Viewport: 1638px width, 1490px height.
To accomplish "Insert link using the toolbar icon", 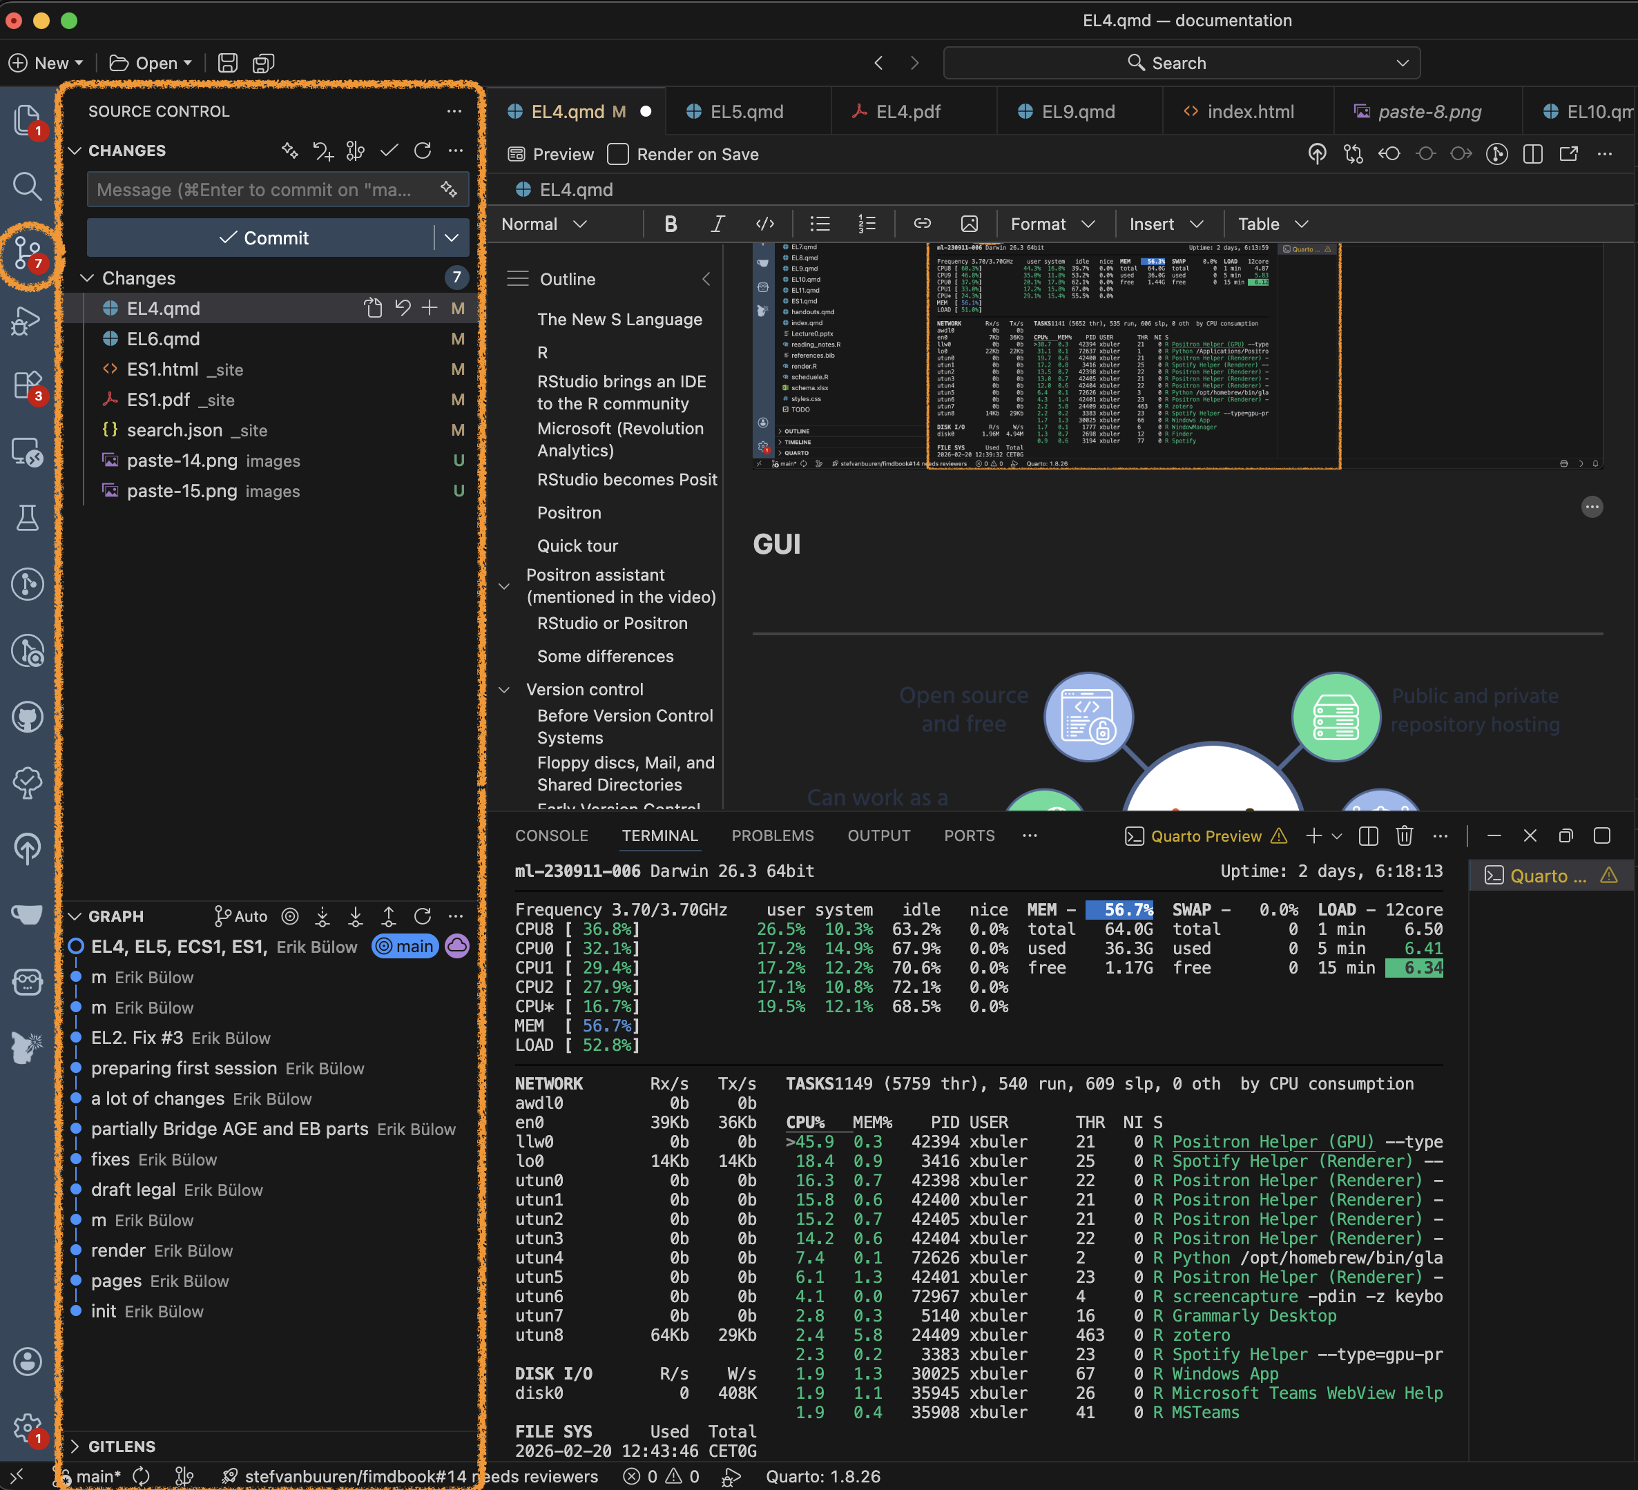I will tap(921, 224).
